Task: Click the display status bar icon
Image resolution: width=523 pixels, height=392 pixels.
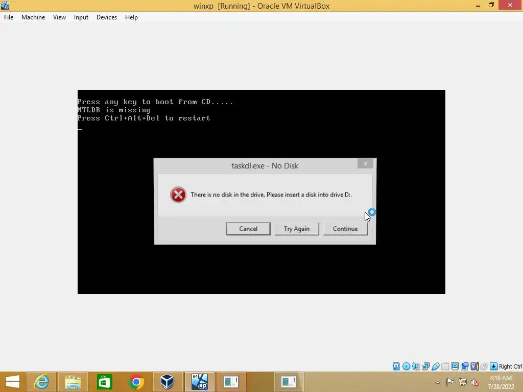Action: [x=455, y=366]
